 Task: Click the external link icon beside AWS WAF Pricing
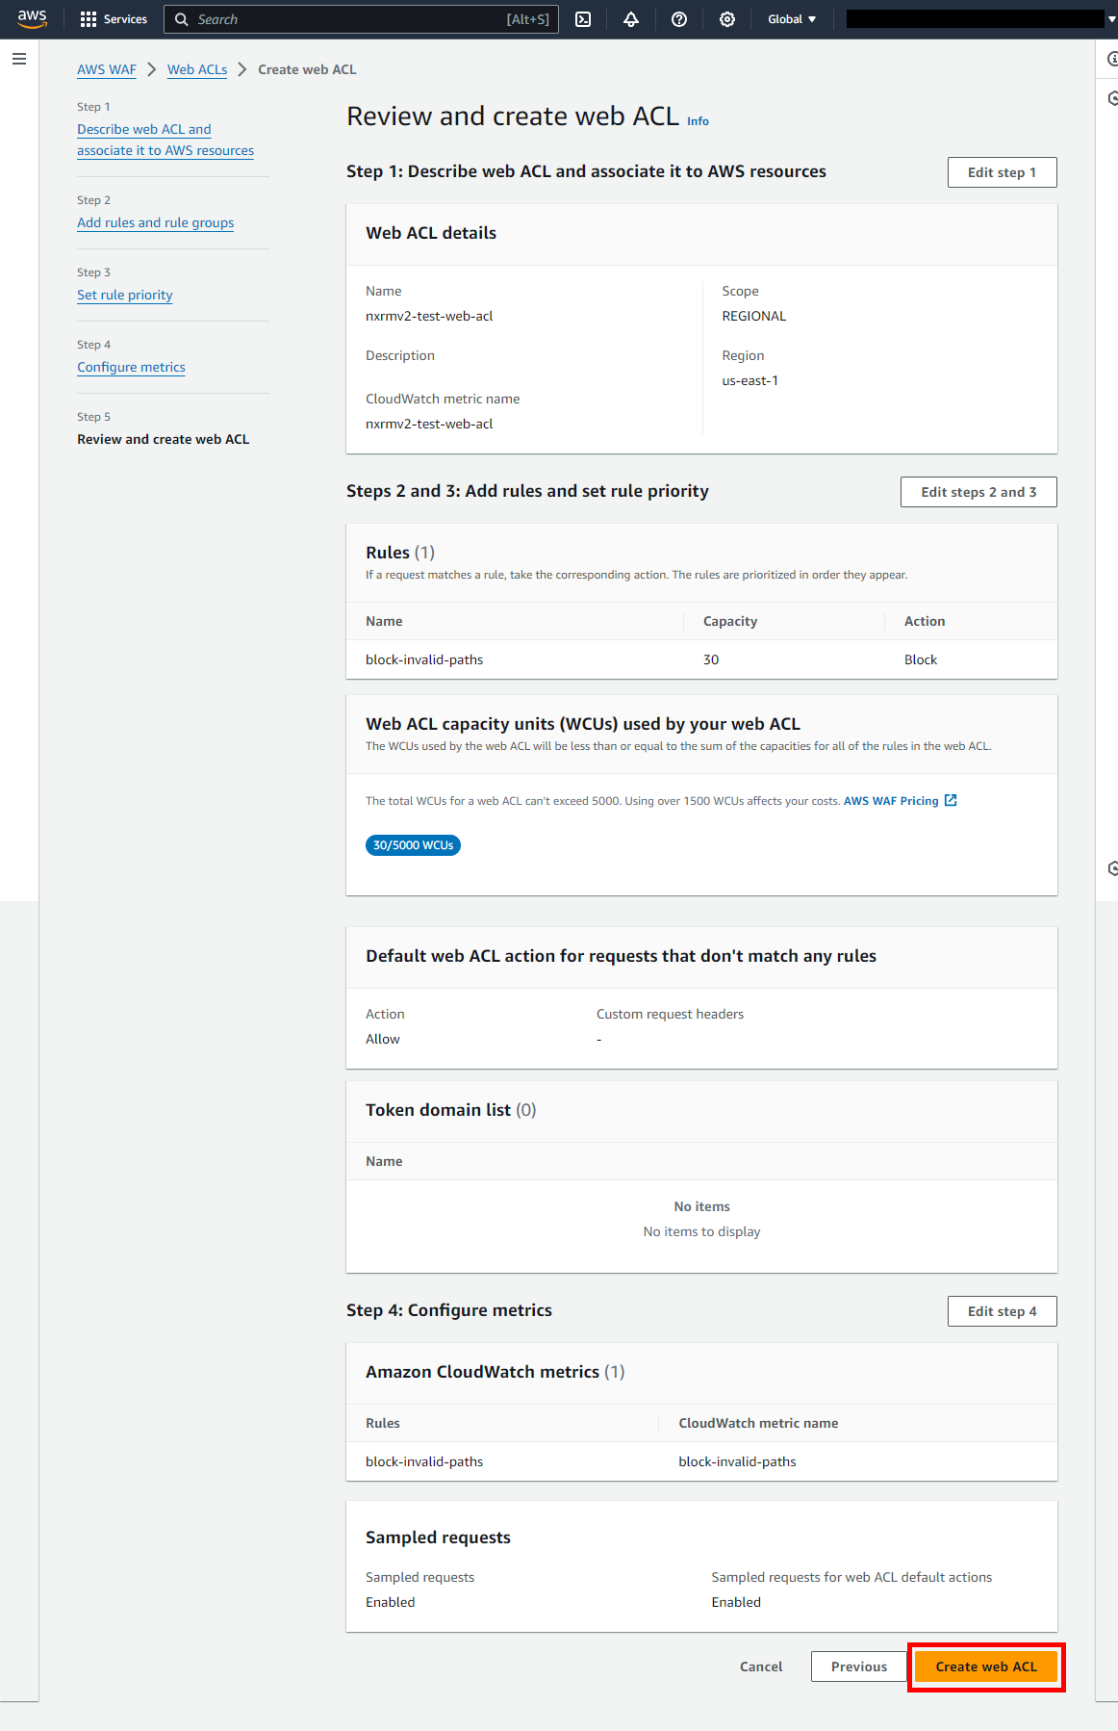coord(951,800)
